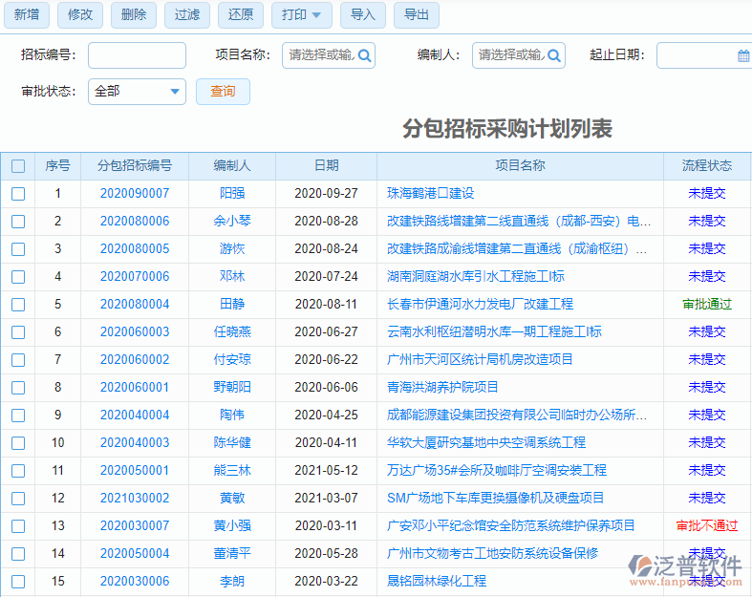
Task: Select checkbox for row 5 田静
Action: 18,305
